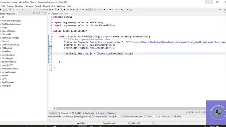Select the RestAssured project

click(7, 82)
